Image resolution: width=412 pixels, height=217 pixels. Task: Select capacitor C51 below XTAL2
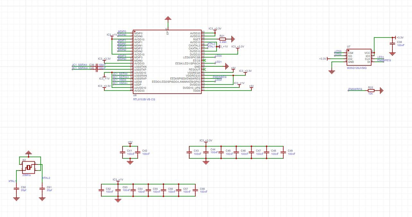click(41, 188)
